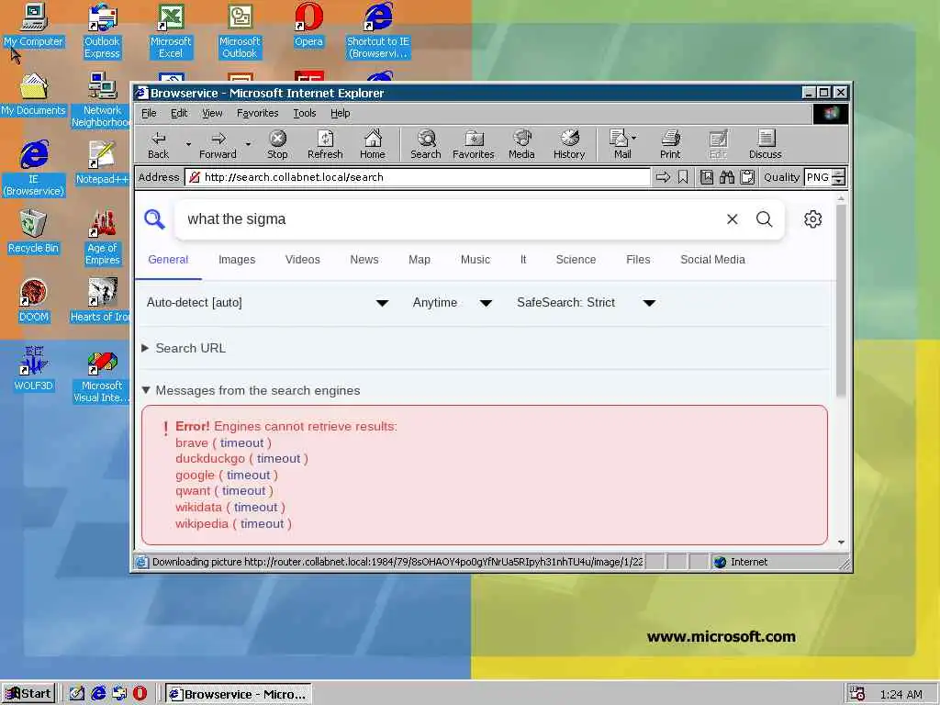Go to the Home page

(373, 144)
